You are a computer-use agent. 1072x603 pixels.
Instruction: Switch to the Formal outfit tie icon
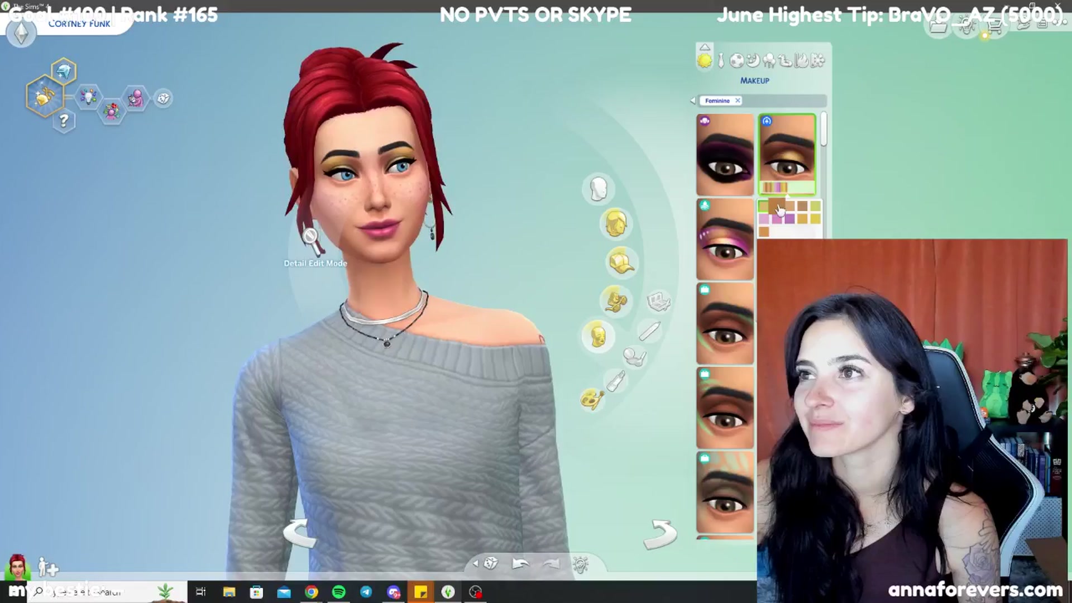[721, 60]
